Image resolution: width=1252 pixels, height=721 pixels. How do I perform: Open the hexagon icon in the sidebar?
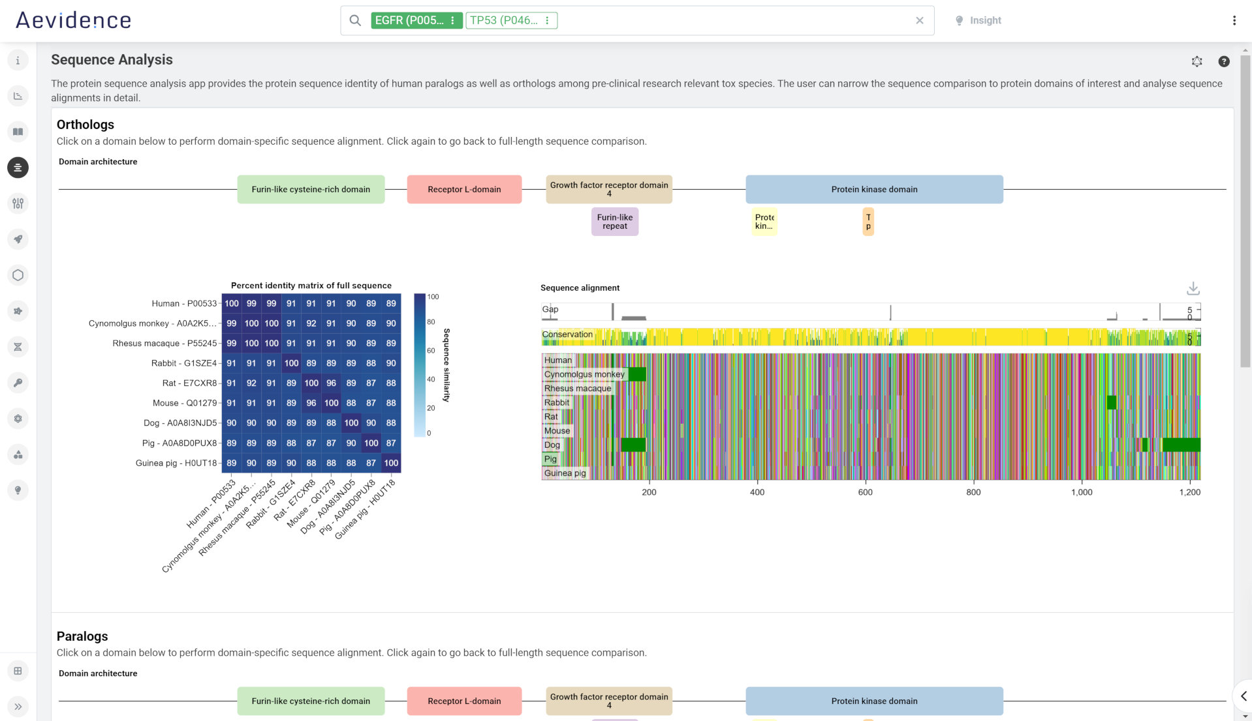tap(18, 276)
